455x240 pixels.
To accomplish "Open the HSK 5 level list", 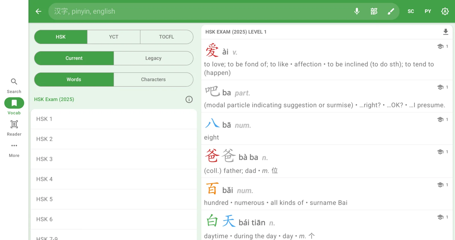I will tap(114, 199).
